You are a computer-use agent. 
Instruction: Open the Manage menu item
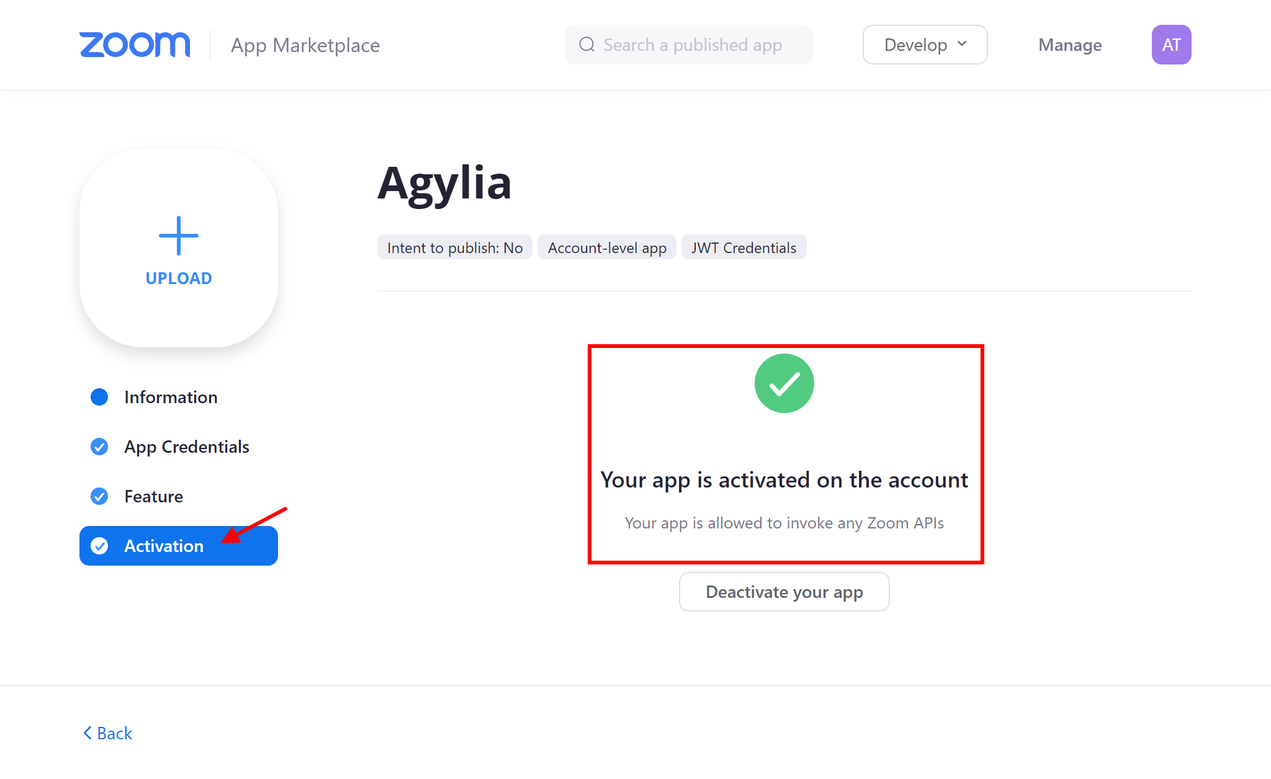(1070, 45)
